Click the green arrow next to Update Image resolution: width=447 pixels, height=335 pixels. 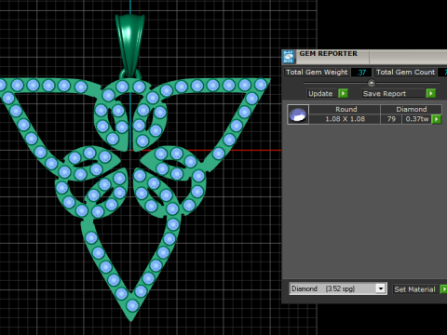[x=343, y=93]
